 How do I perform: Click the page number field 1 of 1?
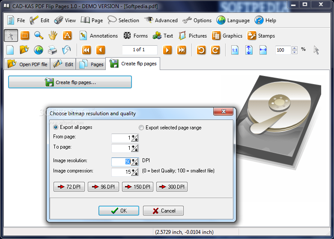[x=140, y=50]
